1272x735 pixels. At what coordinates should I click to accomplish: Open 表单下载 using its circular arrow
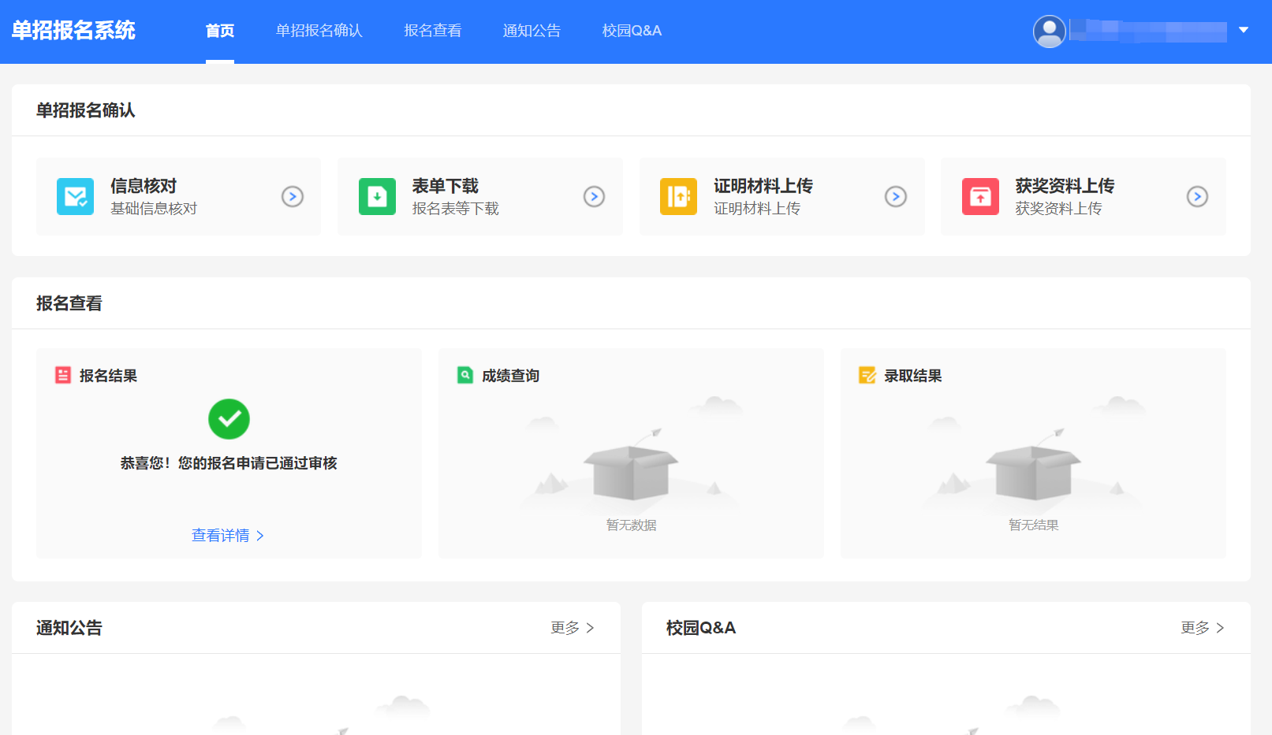594,196
